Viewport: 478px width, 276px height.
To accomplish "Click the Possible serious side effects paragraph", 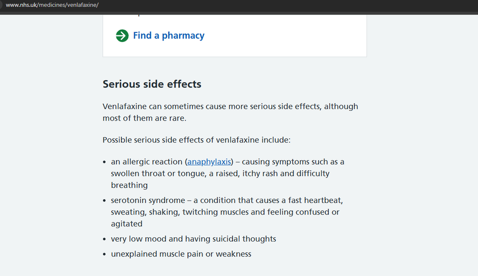I will (197, 140).
